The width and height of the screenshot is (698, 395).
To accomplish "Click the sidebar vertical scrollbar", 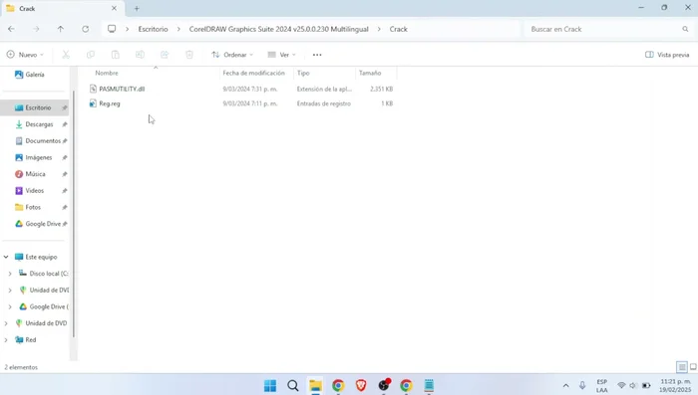I will tap(73, 213).
